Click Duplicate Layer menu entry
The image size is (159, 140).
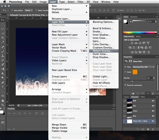coord(69,9)
